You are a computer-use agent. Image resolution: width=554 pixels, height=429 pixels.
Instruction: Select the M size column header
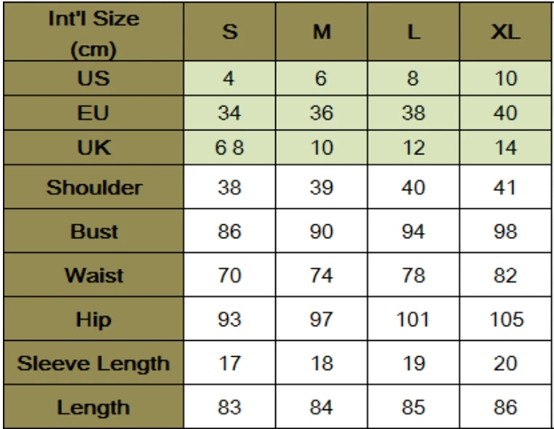(x=321, y=34)
